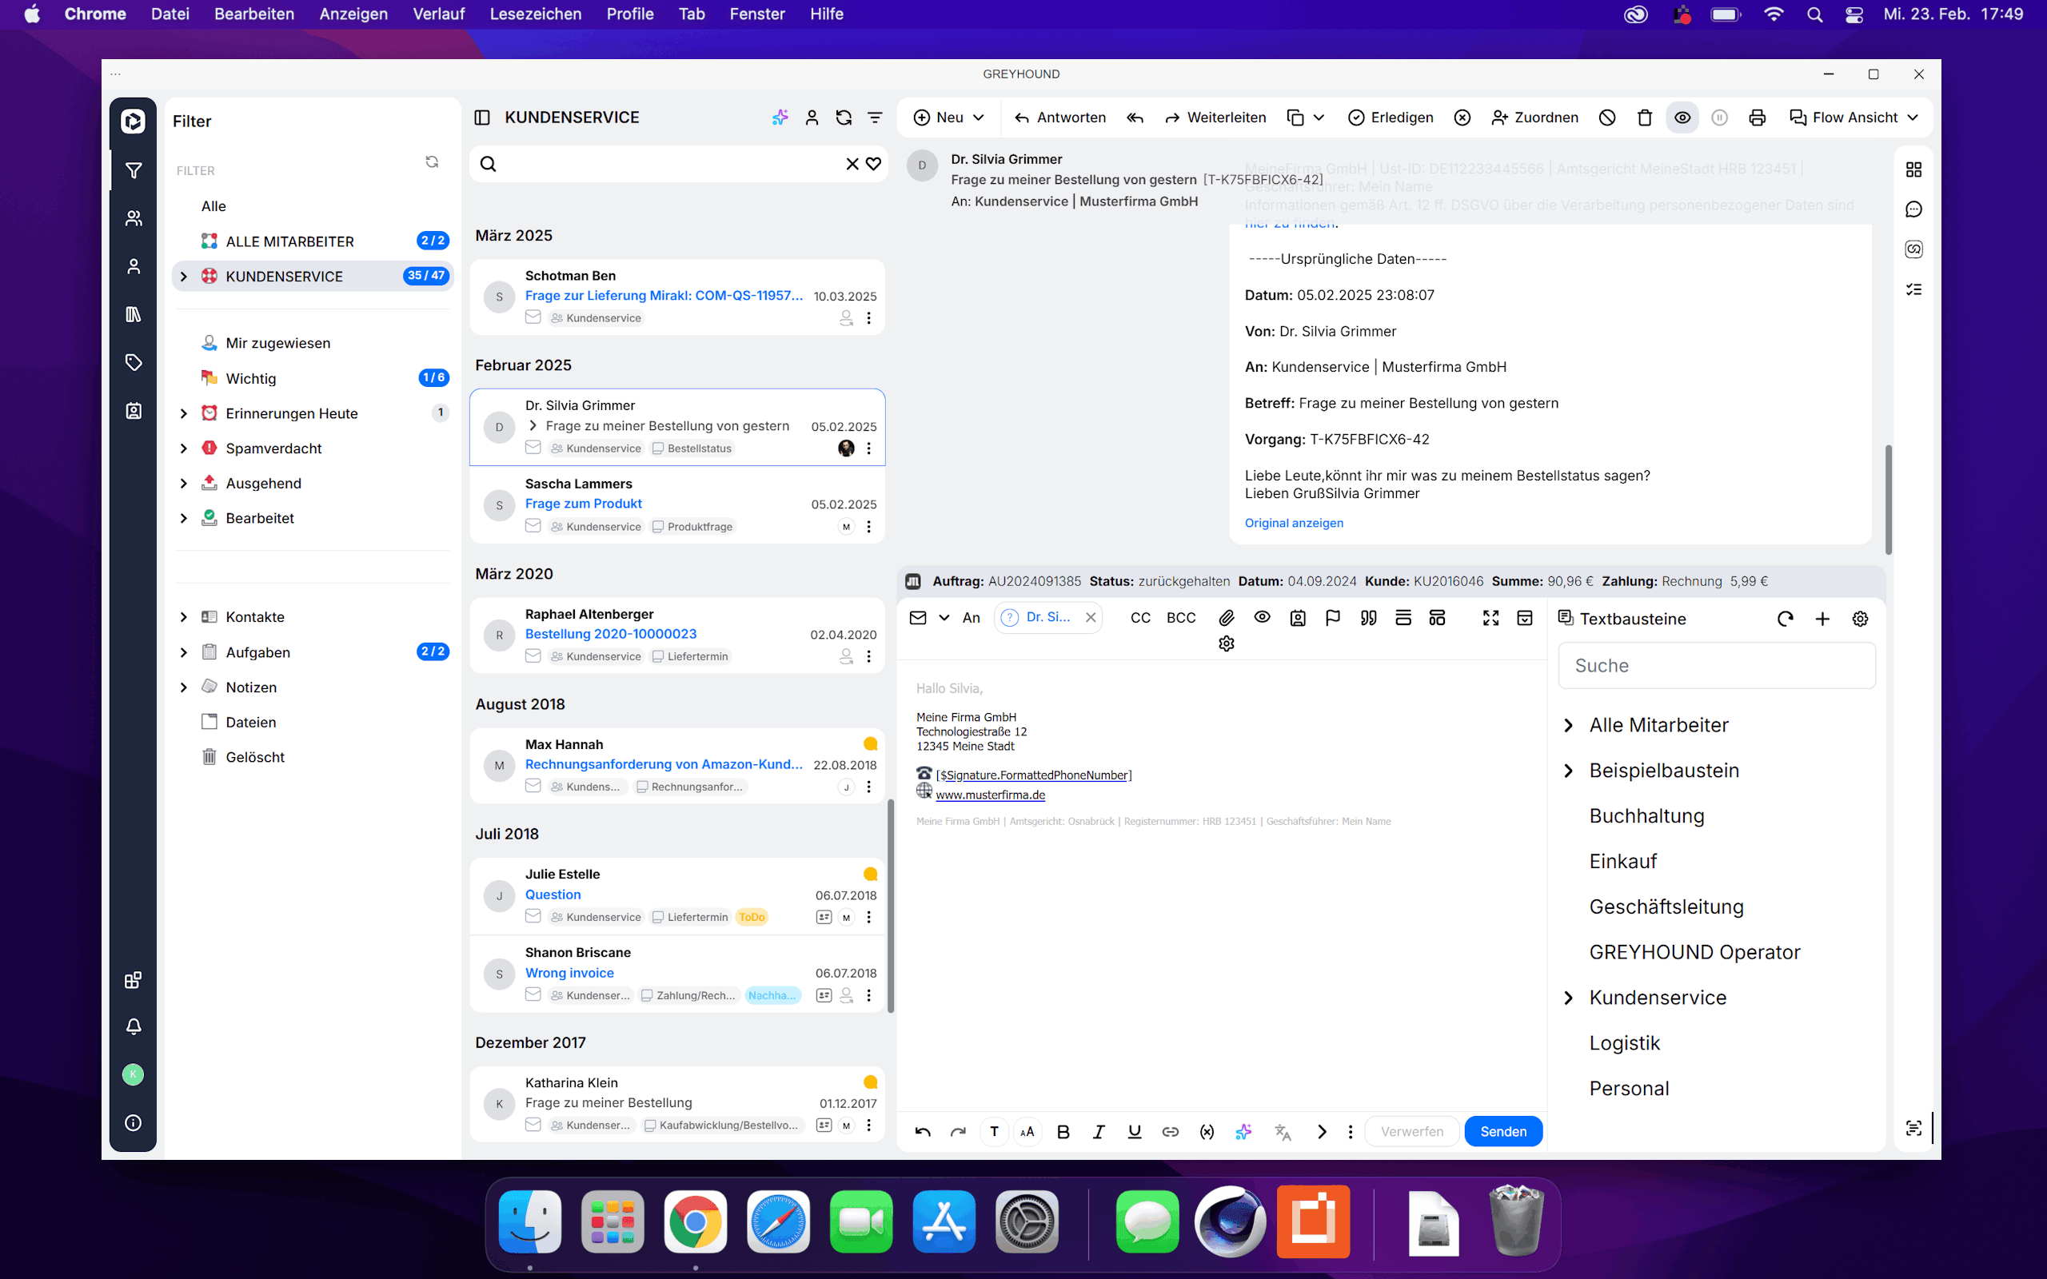Open the notifications bell in left sidebar

(x=134, y=1026)
